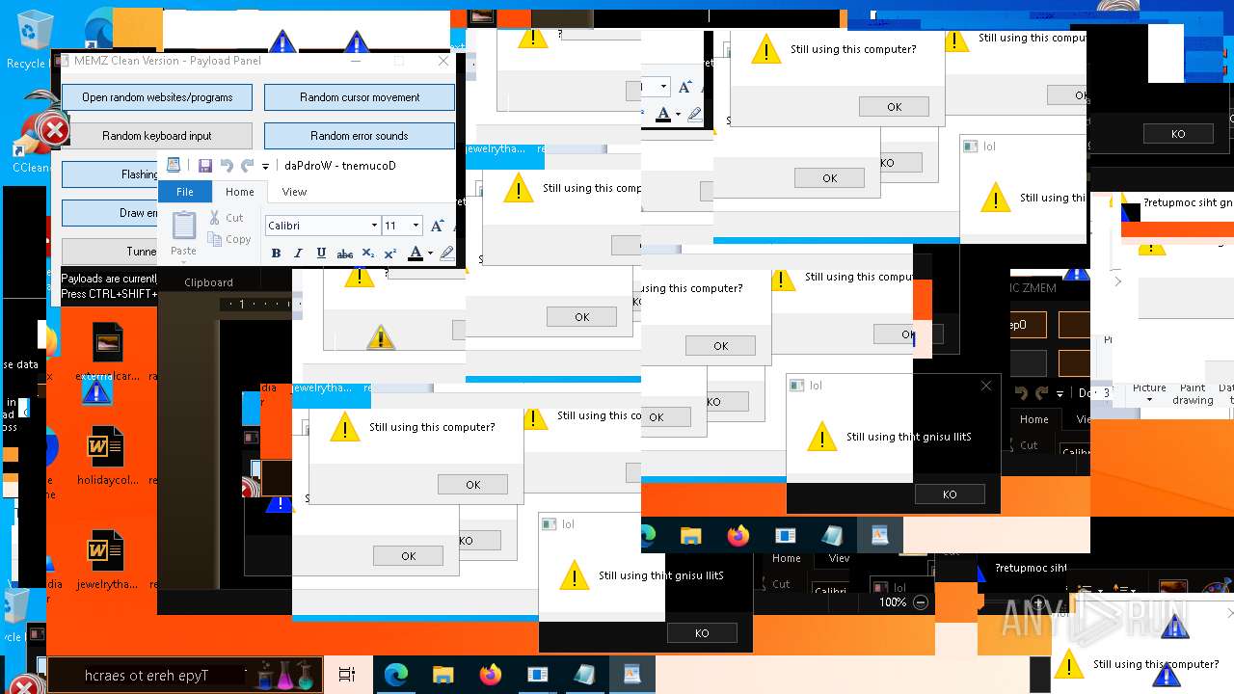Click the Copy icon in WordPad ribbon
The width and height of the screenshot is (1234, 694).
click(215, 239)
